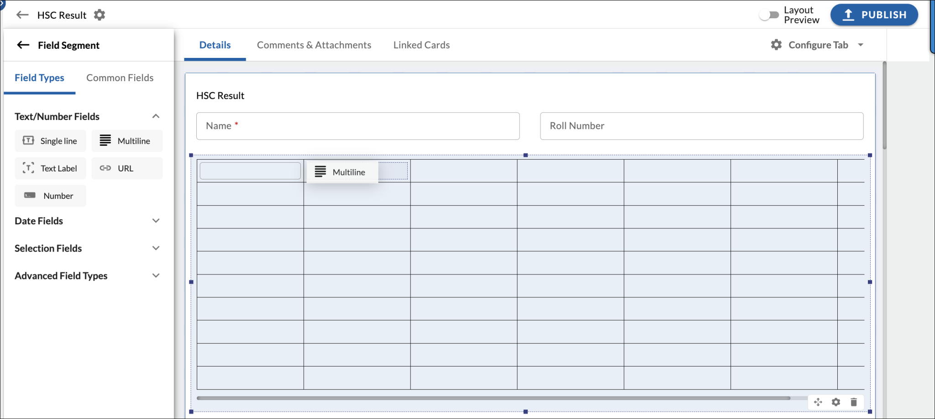Add a Number field
This screenshot has height=419, width=935.
point(50,196)
